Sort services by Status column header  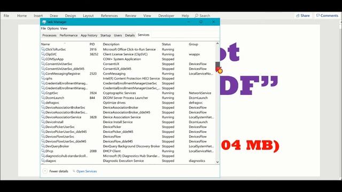pyautogui.click(x=166, y=44)
